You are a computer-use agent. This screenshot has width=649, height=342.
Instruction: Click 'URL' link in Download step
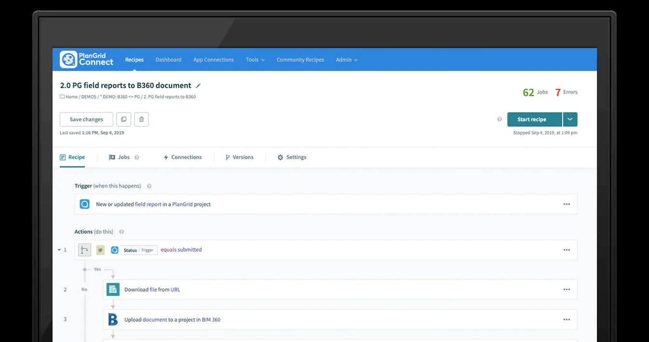[176, 290]
